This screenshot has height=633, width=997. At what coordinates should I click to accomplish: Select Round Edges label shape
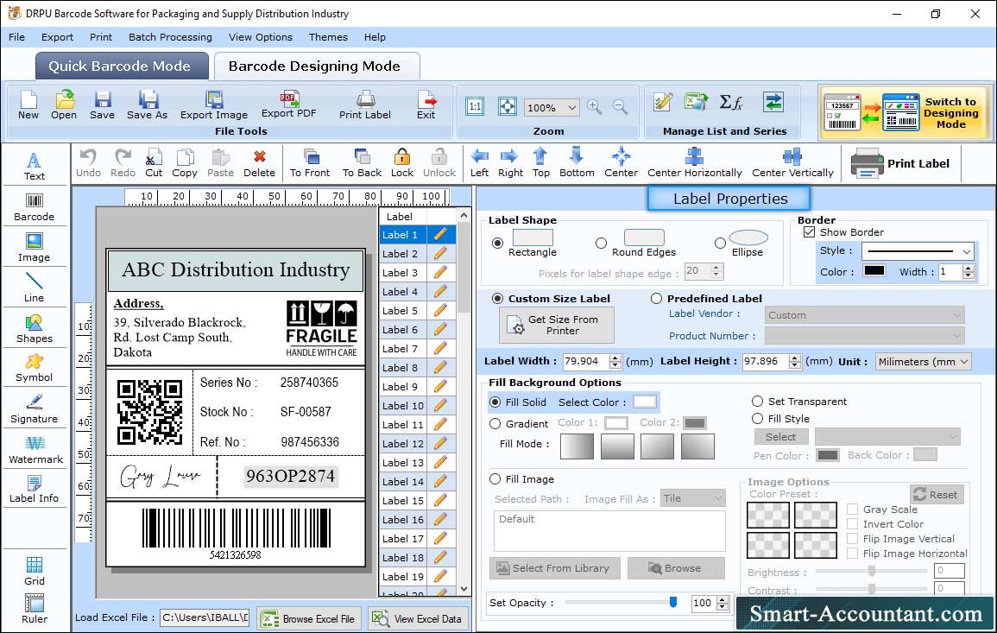tap(601, 243)
